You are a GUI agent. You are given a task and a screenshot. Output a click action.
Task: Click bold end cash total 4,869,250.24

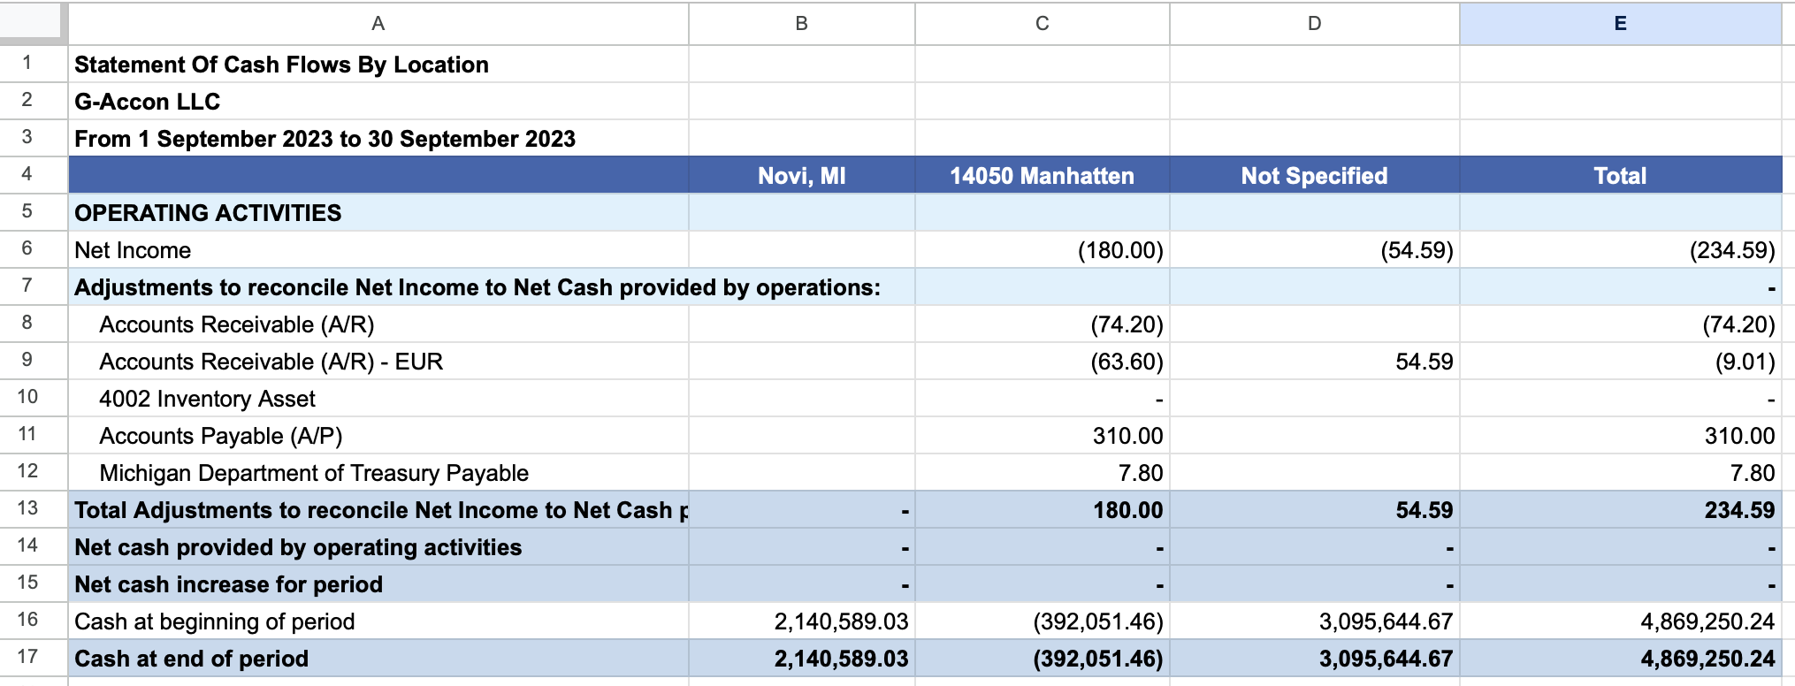pyautogui.click(x=1621, y=658)
